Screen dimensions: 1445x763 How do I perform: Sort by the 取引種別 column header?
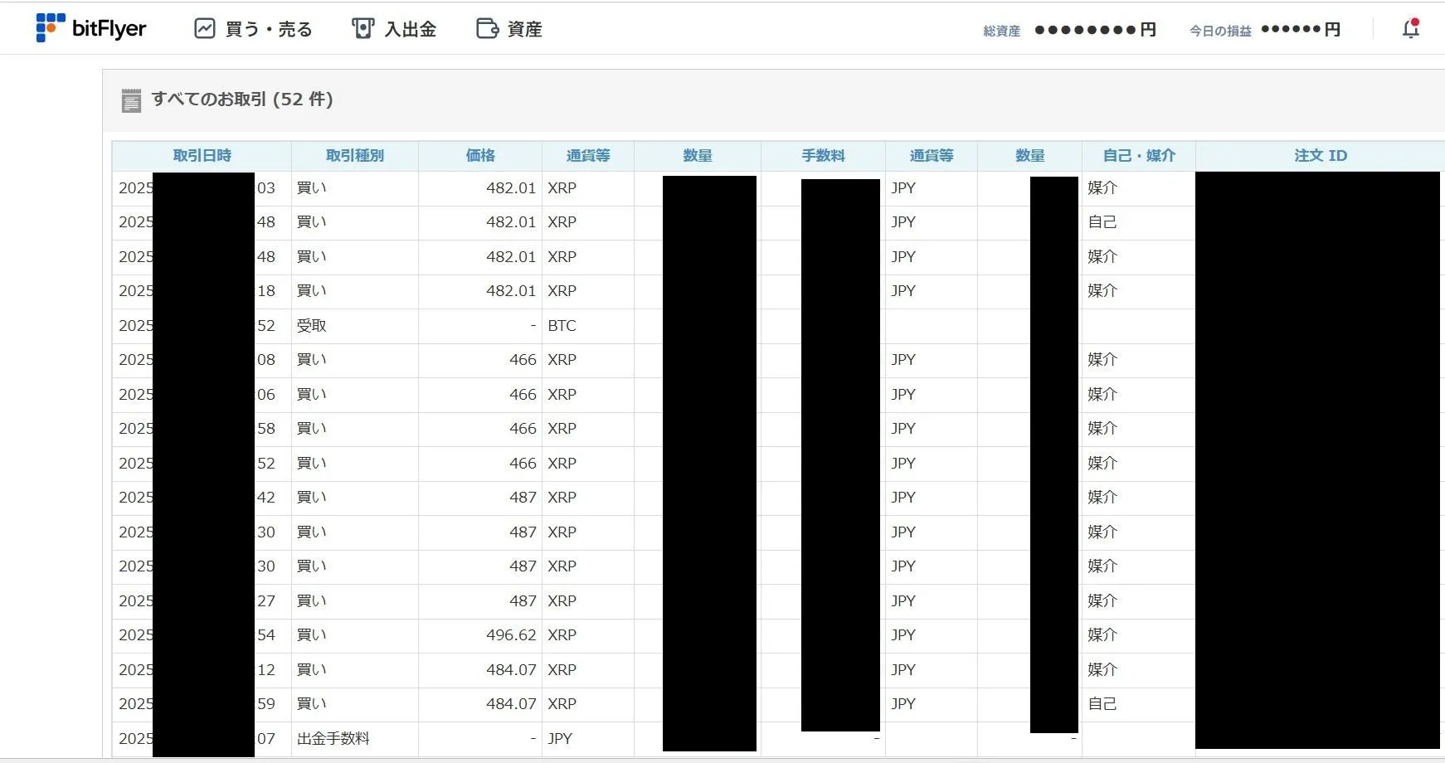click(355, 155)
